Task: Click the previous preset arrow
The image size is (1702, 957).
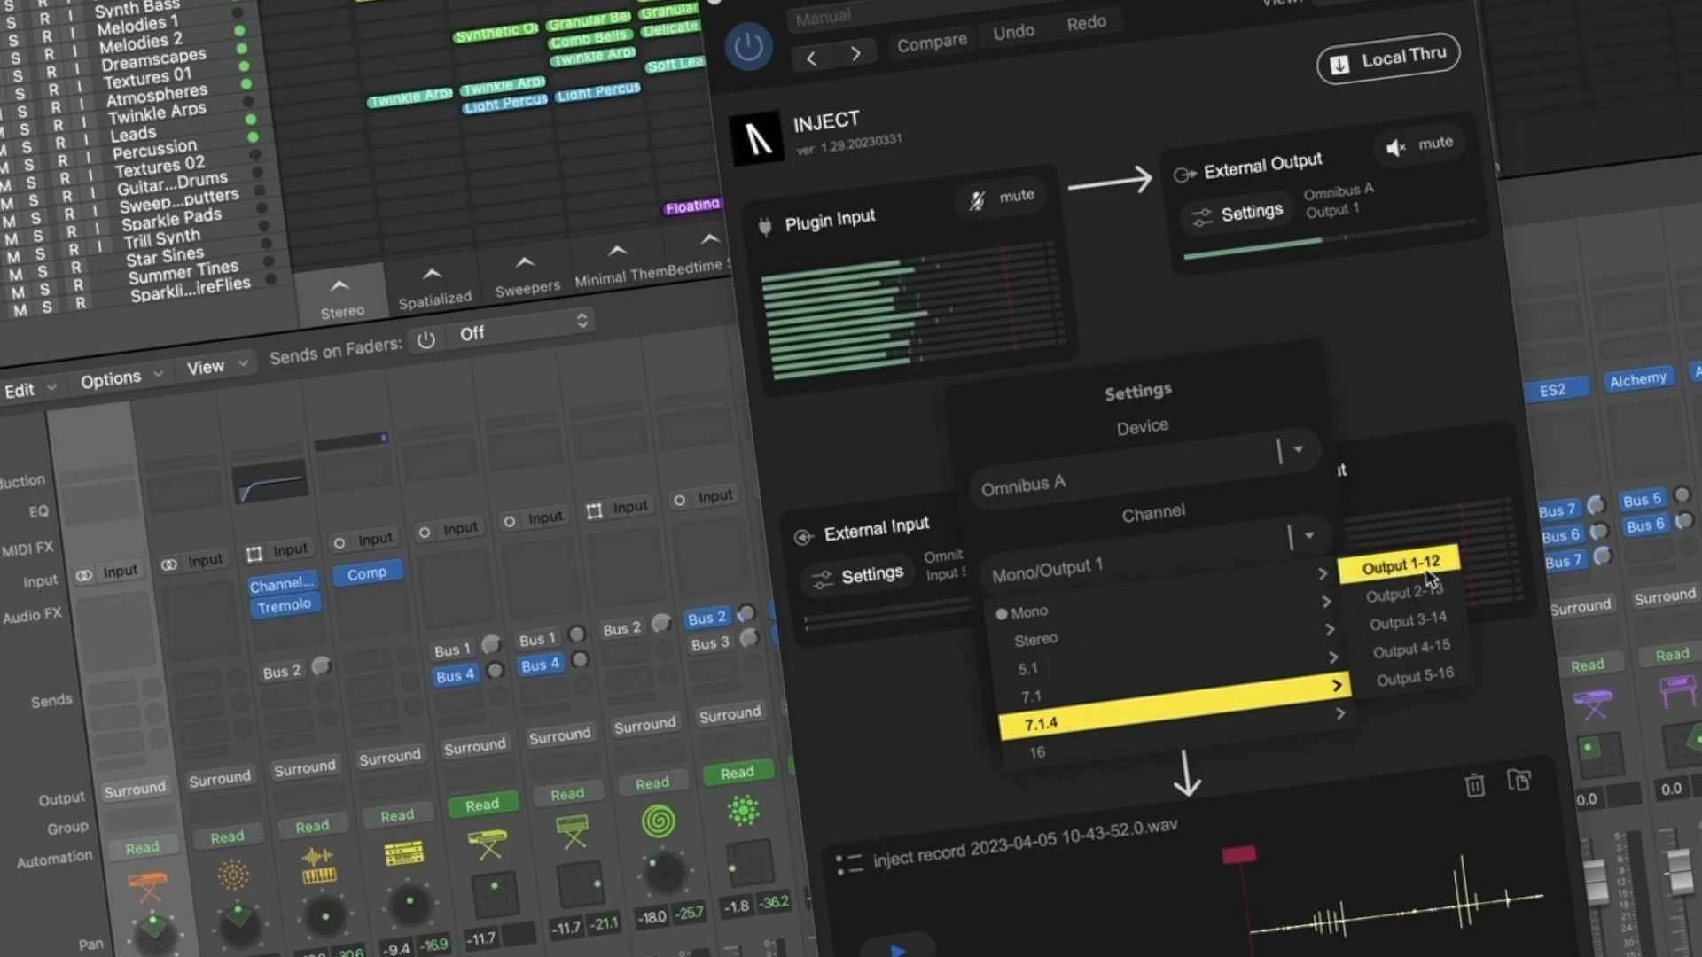Action: 811,58
